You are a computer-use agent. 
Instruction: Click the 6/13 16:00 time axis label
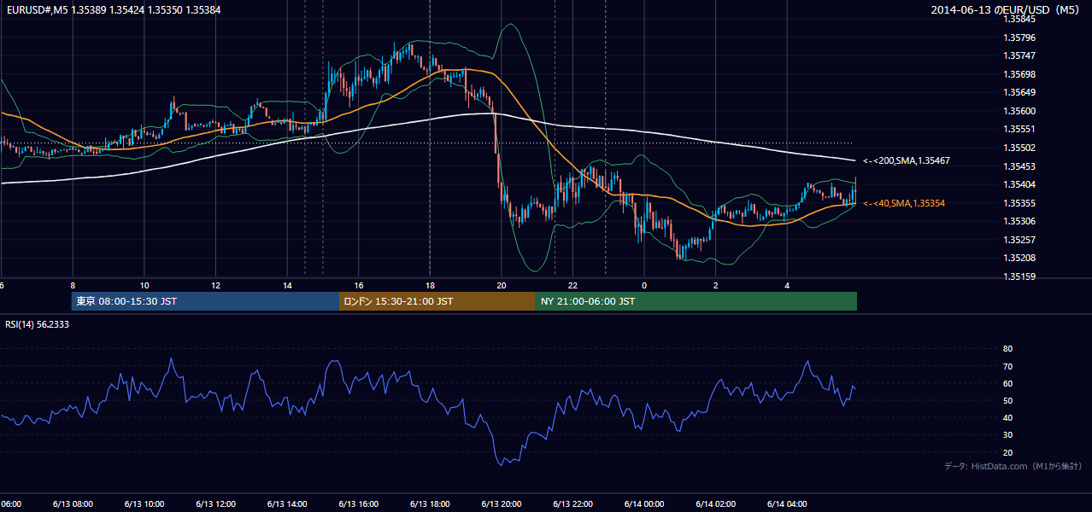(359, 503)
